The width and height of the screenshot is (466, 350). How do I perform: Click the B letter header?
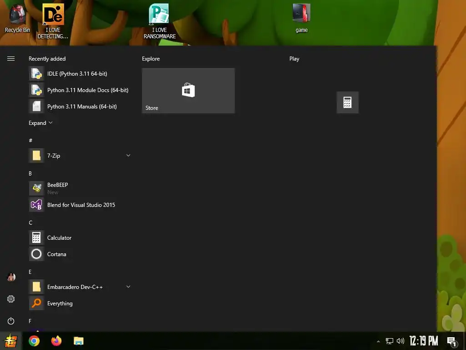pyautogui.click(x=30, y=173)
